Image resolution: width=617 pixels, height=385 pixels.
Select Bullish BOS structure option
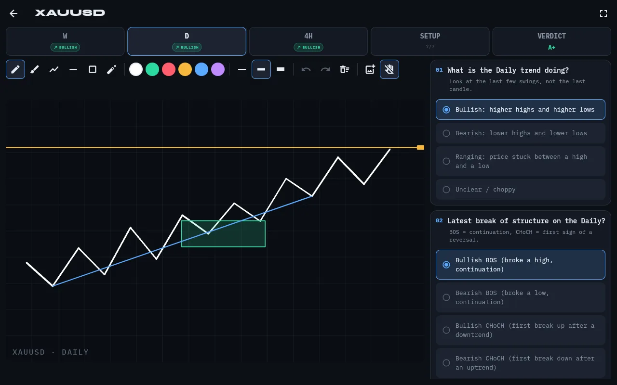pos(521,265)
